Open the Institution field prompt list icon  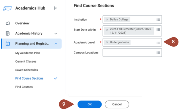158,19
